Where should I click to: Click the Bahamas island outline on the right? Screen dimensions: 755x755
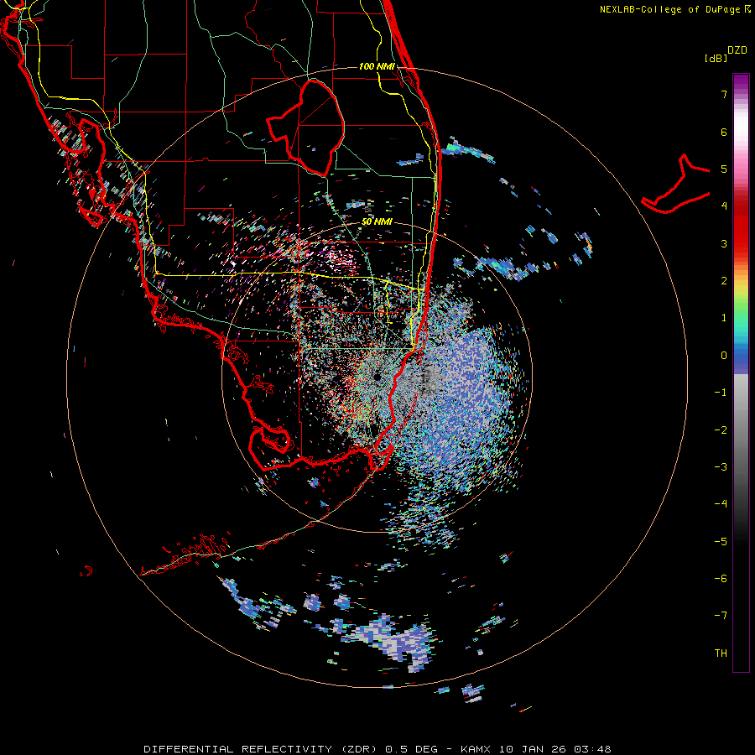(675, 184)
